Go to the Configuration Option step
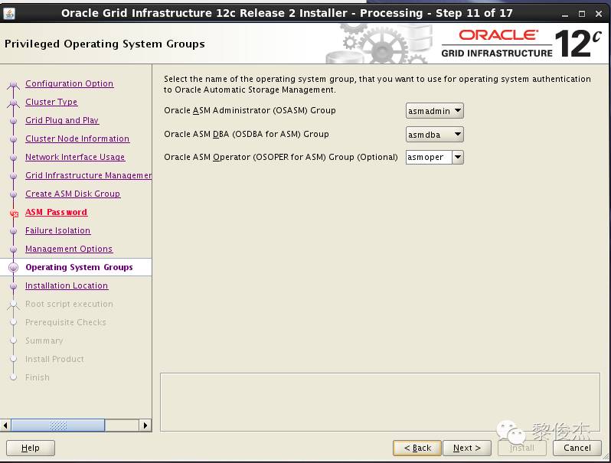 [70, 83]
